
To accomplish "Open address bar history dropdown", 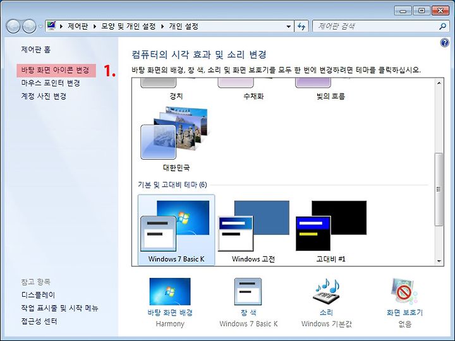I will click(x=288, y=27).
